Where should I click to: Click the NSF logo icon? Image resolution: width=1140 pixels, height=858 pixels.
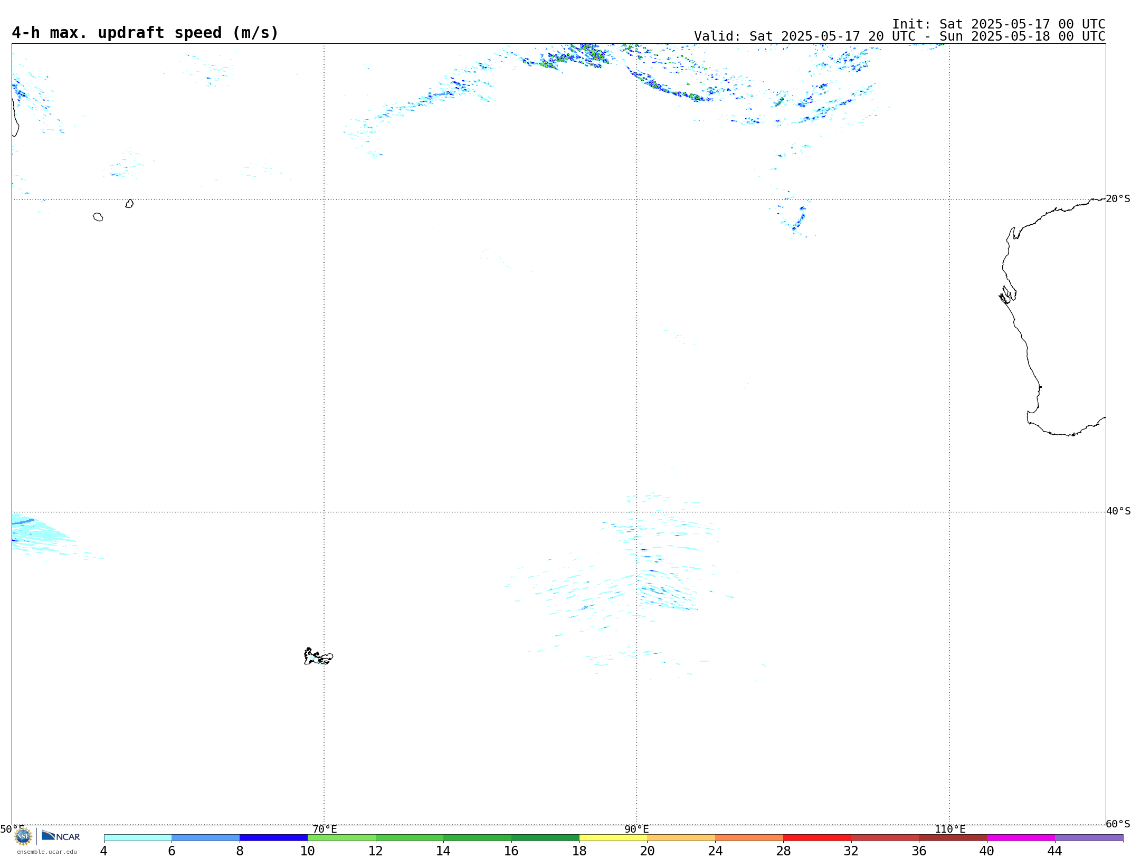pos(23,836)
